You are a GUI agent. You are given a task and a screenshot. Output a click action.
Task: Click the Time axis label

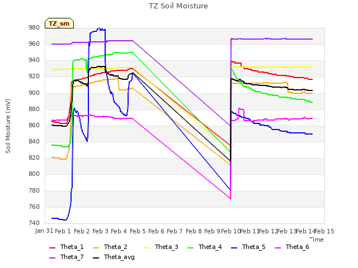(x=317, y=240)
